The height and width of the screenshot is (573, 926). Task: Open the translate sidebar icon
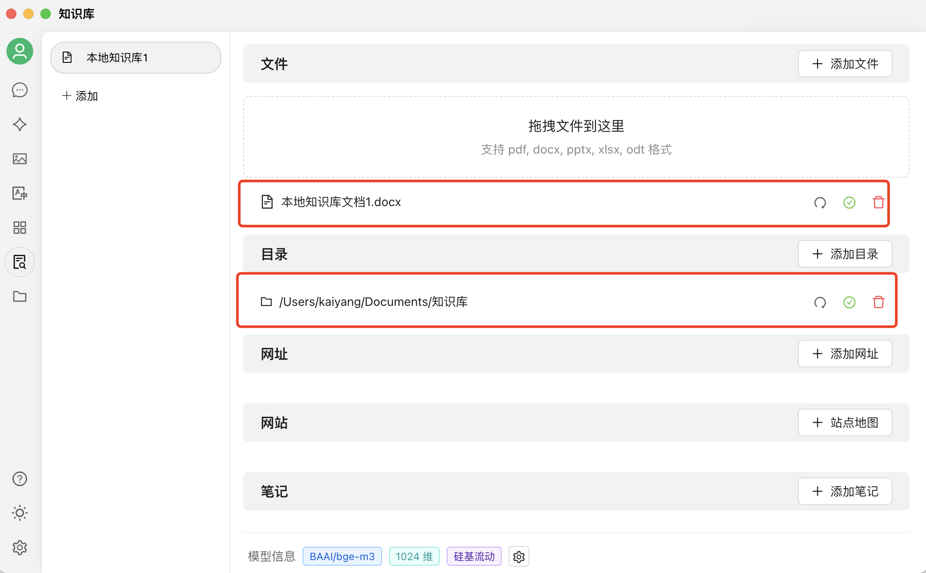pos(20,193)
